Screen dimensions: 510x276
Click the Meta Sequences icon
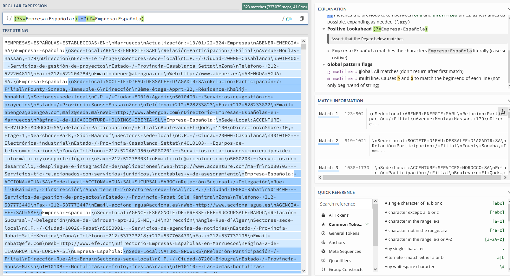click(x=323, y=251)
